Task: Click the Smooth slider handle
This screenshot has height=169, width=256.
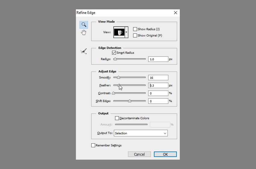Action: coord(119,77)
